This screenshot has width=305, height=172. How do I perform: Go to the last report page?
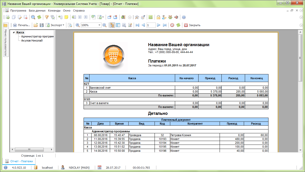click(165, 25)
